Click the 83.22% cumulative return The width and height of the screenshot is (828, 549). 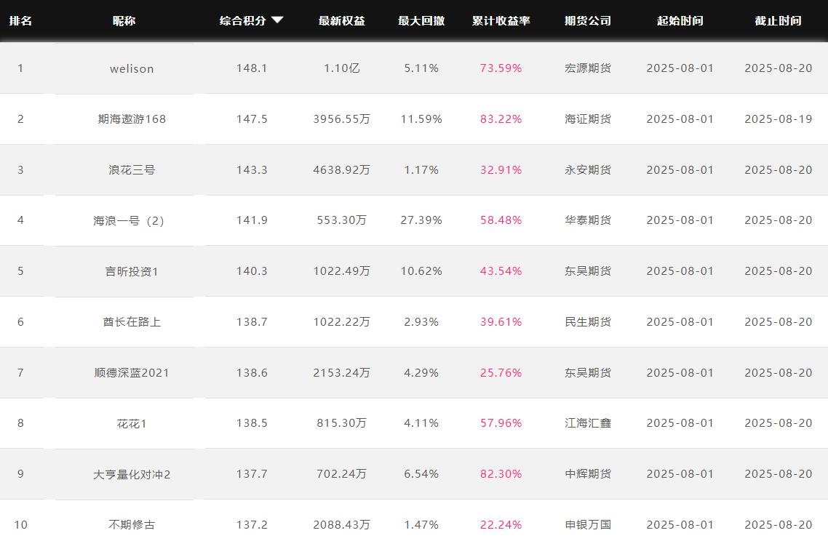point(501,119)
